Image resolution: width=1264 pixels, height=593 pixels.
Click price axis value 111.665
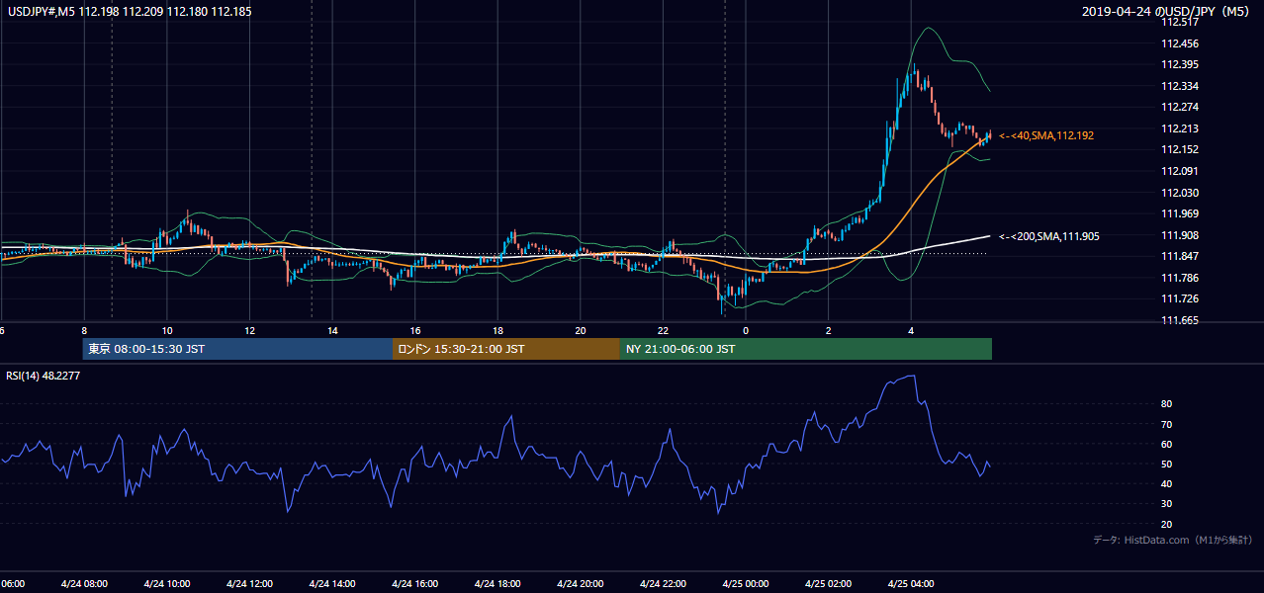pyautogui.click(x=1181, y=320)
